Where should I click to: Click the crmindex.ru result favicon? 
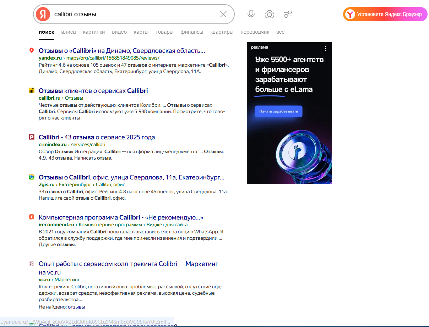point(32,137)
